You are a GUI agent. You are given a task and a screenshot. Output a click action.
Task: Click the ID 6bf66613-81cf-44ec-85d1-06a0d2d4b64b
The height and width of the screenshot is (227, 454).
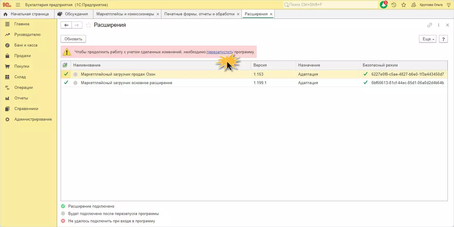pos(408,83)
